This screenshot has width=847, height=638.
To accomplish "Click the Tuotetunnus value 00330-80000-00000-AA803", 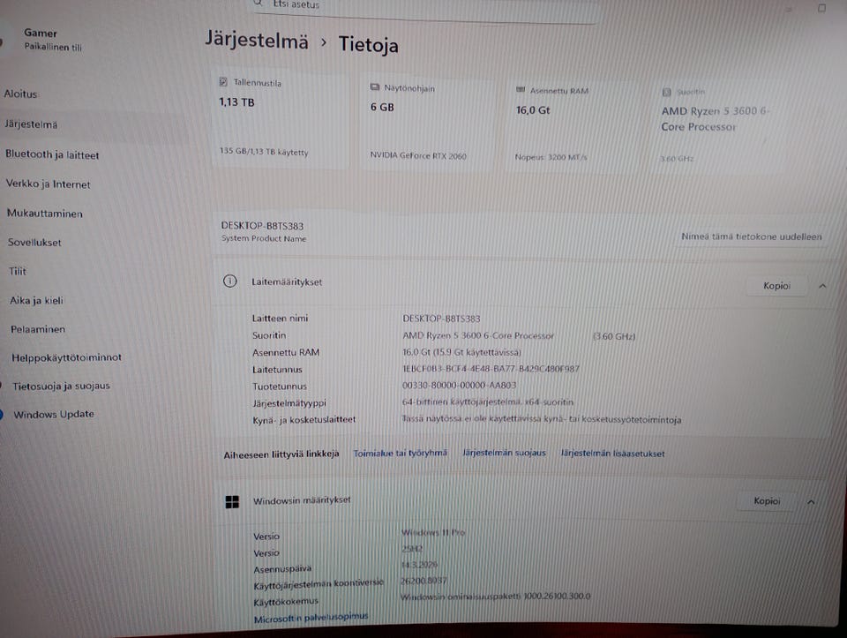I will pyautogui.click(x=459, y=385).
